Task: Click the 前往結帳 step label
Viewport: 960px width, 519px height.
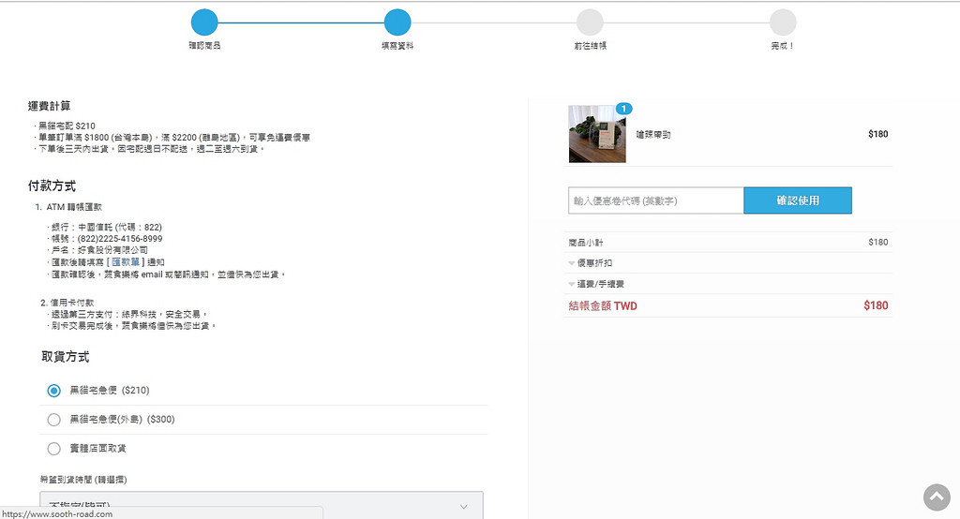Action: (590, 45)
